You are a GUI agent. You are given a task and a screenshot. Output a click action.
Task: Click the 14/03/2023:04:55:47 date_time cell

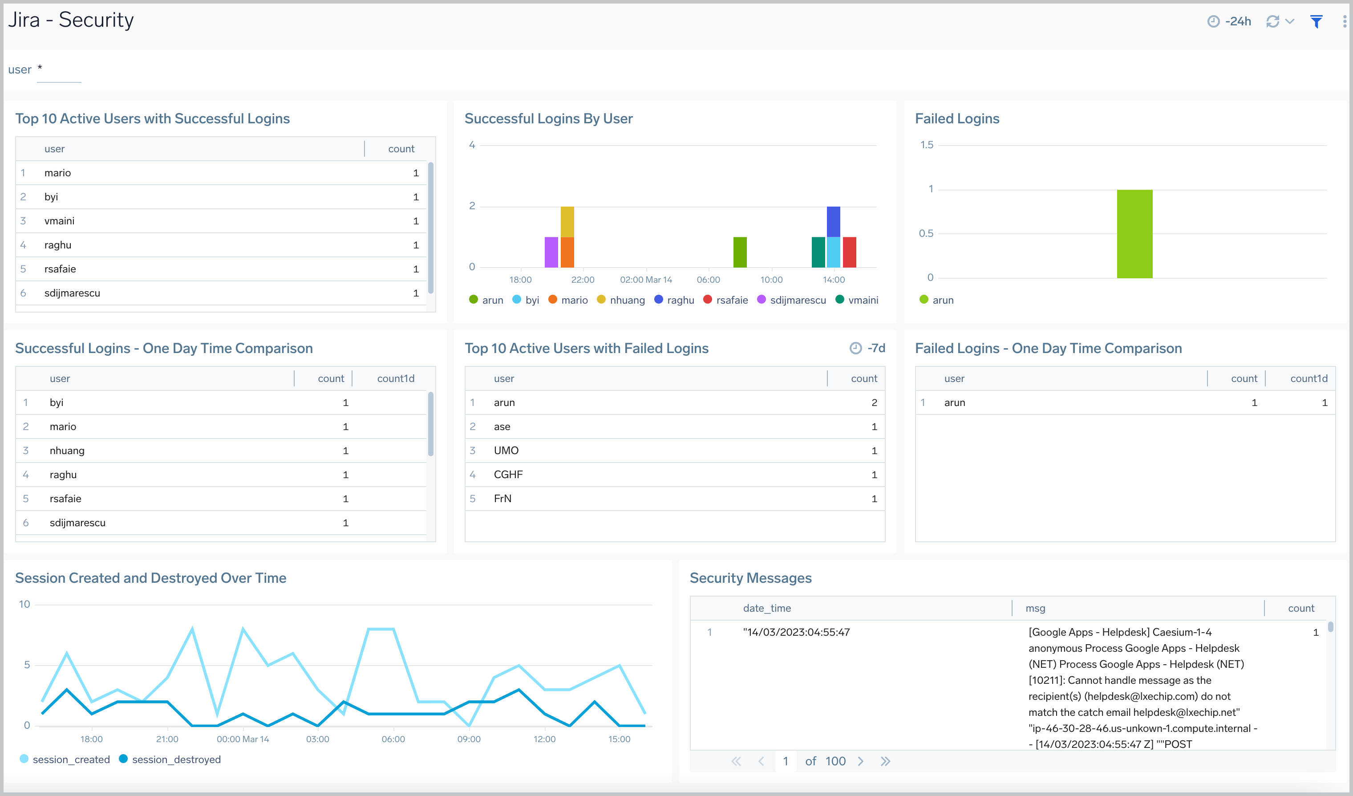click(x=796, y=632)
